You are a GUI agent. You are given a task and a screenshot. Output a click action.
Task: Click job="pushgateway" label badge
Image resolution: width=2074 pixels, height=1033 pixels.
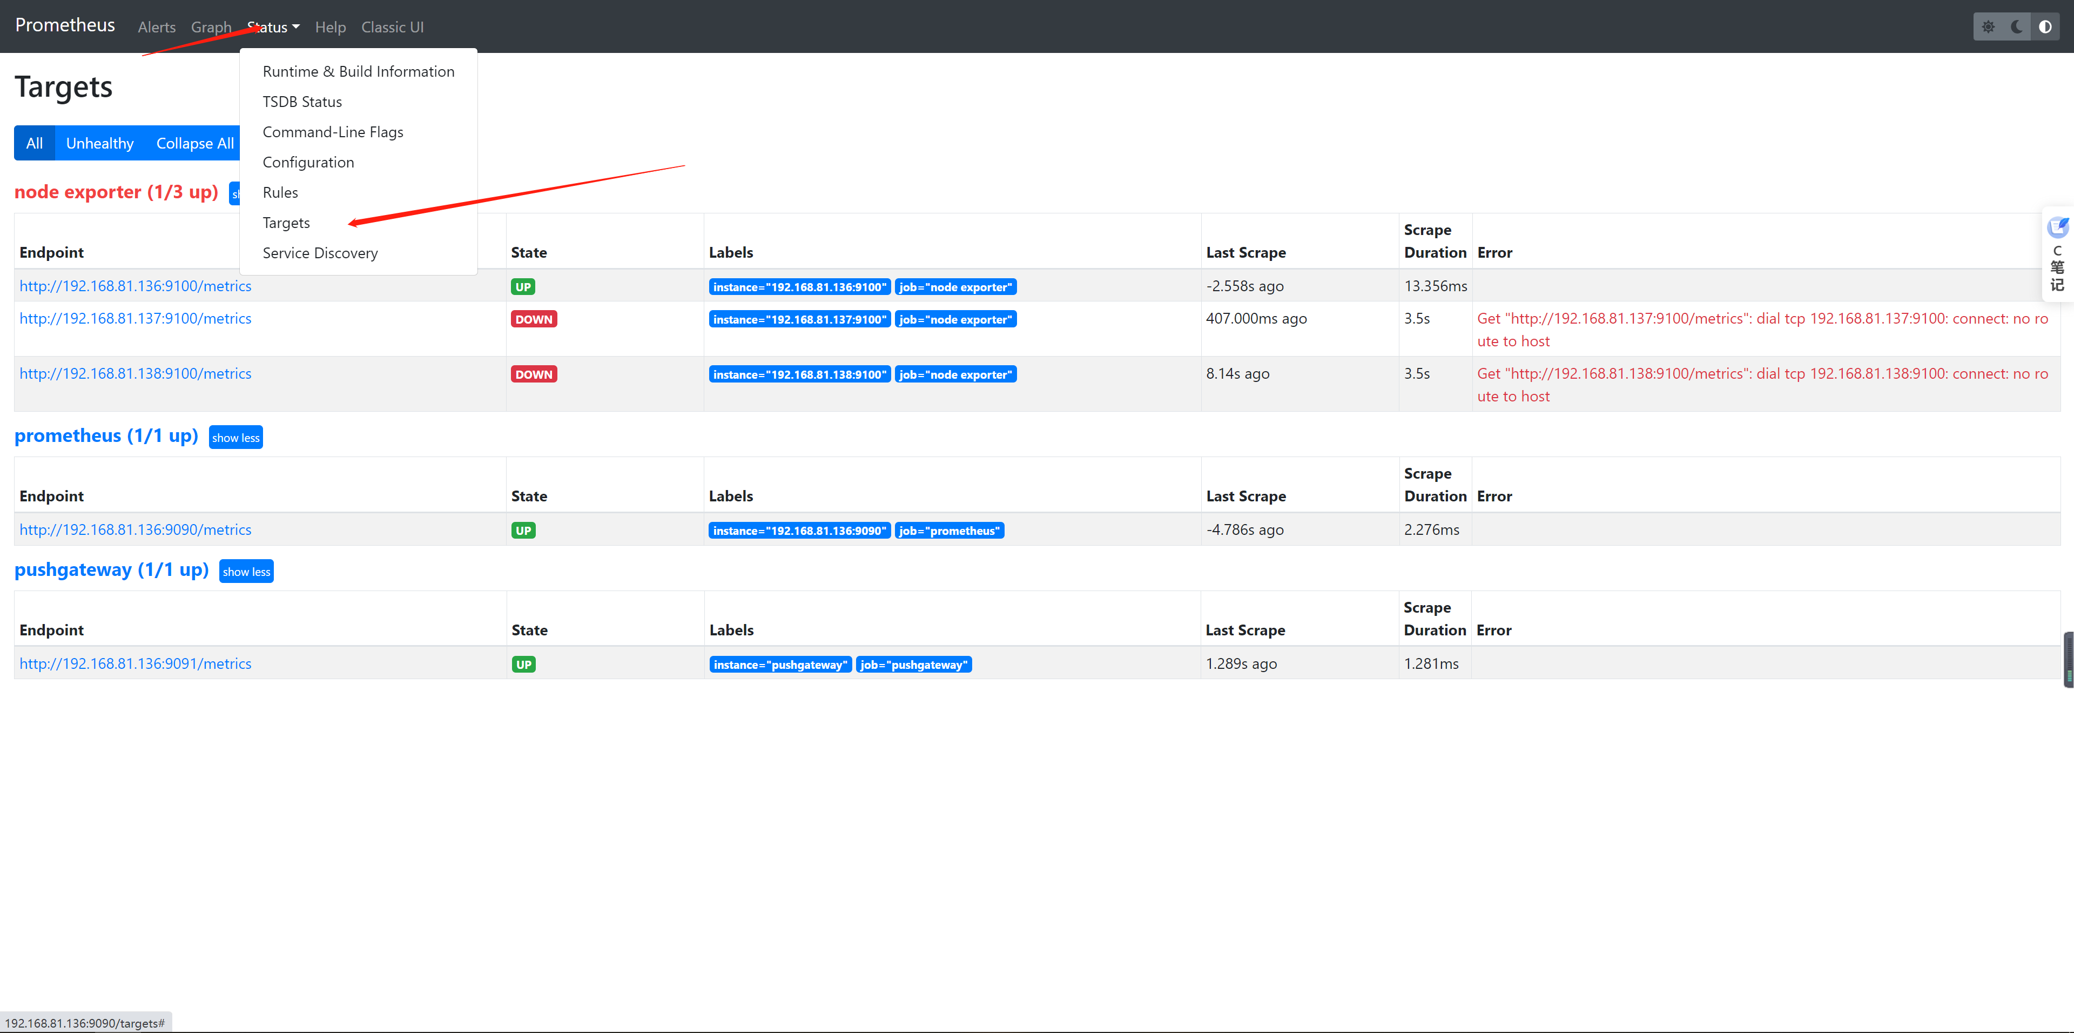[x=914, y=664]
